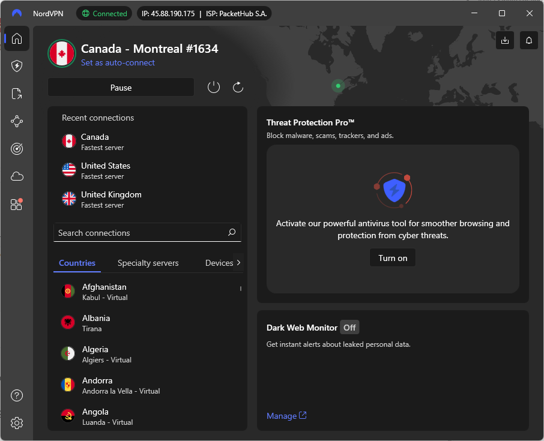Open Threat Protection shield icon in sidebar
Image resolution: width=544 pixels, height=441 pixels.
[17, 66]
